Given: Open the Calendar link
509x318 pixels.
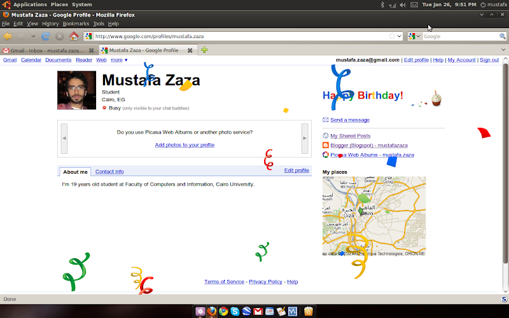Looking at the screenshot, I should click(31, 60).
